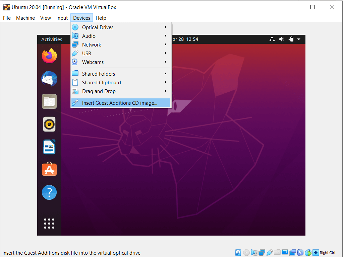This screenshot has height=257, width=343.
Task: Open the Ubuntu system status dropdown arrow
Action: [x=299, y=39]
